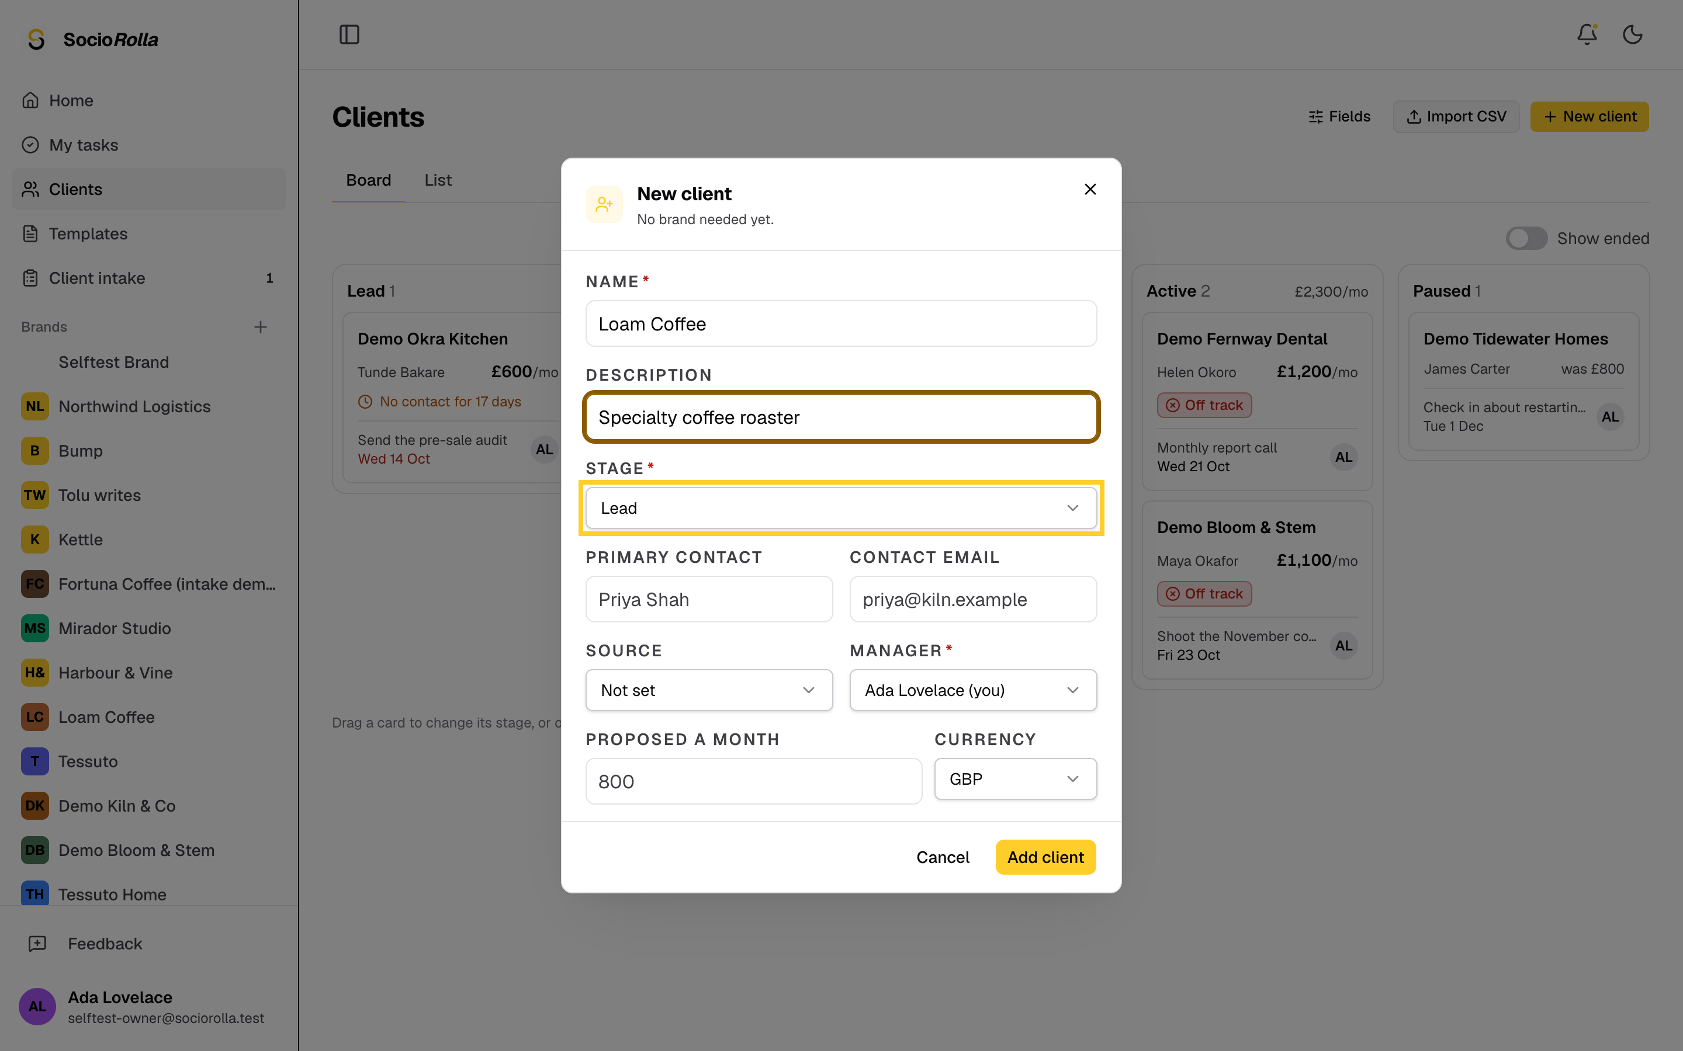Open Demo Fernway Dental card
This screenshot has height=1051, width=1683.
pyautogui.click(x=1256, y=401)
